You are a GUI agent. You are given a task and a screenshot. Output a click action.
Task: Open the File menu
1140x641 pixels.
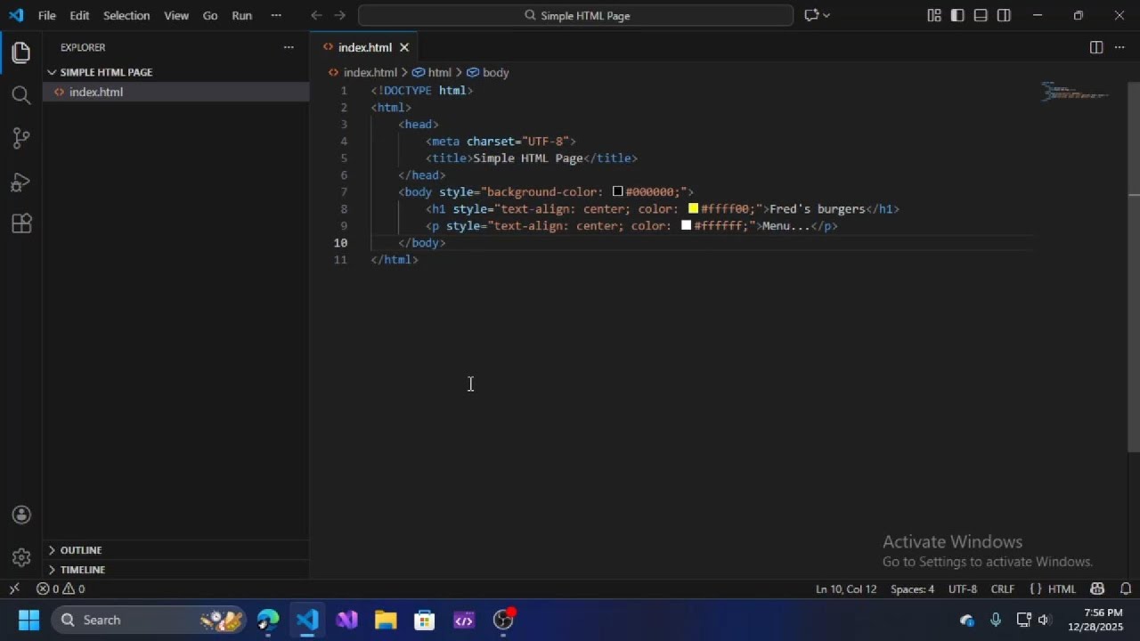[x=47, y=15]
